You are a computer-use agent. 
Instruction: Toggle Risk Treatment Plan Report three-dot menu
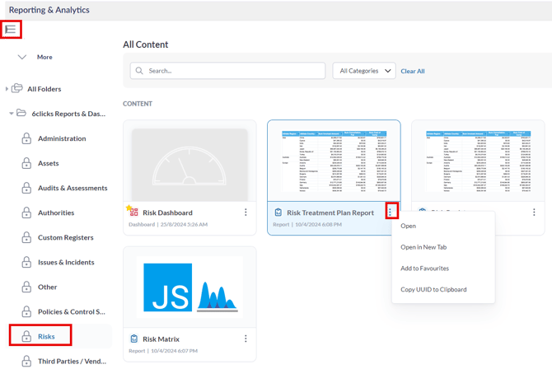coord(390,212)
